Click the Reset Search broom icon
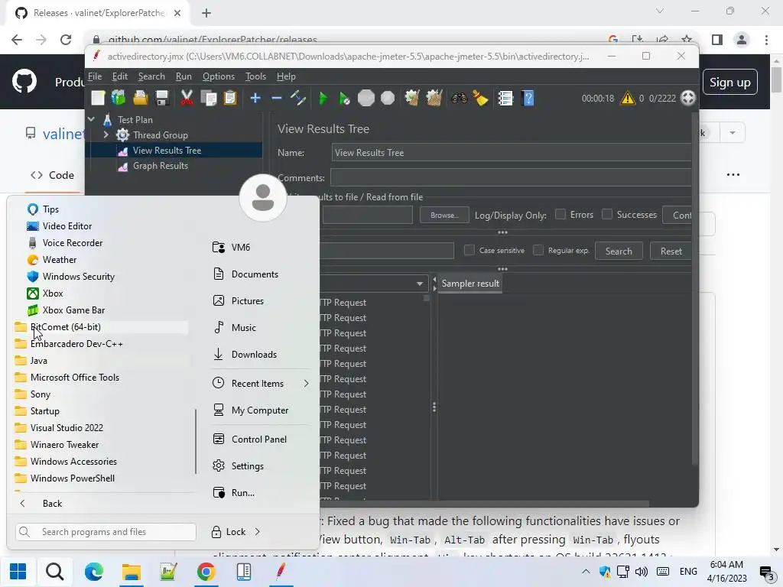The width and height of the screenshot is (783, 587). pyautogui.click(x=480, y=98)
